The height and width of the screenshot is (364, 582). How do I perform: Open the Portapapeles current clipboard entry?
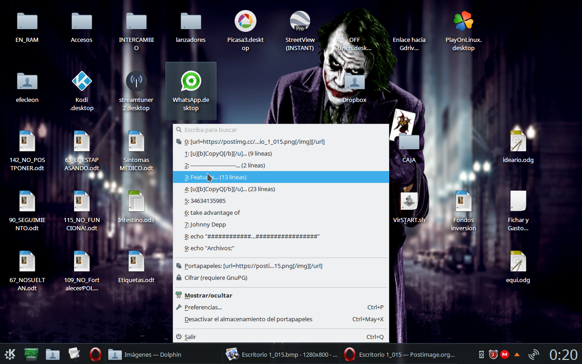click(x=281, y=266)
